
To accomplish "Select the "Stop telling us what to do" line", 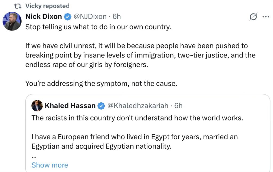I will pos(98,27).
